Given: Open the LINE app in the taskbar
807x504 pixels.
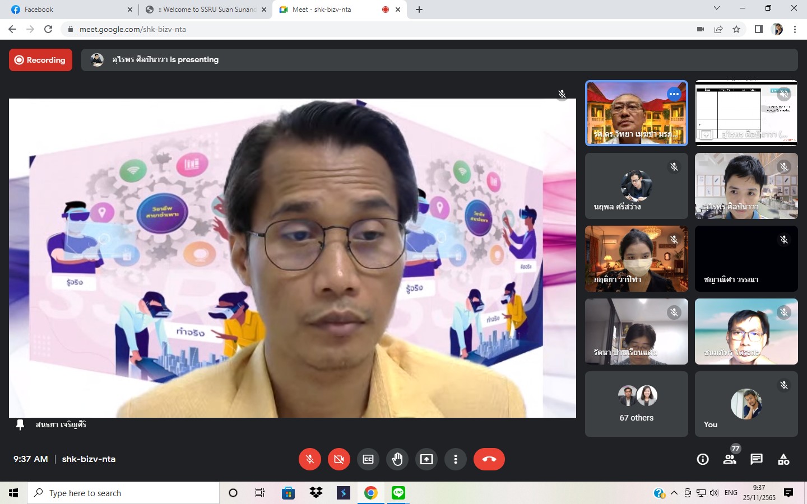Looking at the screenshot, I should pyautogui.click(x=398, y=493).
